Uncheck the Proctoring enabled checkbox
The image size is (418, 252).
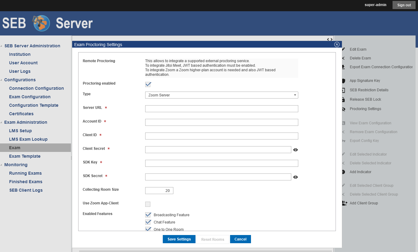(x=148, y=84)
